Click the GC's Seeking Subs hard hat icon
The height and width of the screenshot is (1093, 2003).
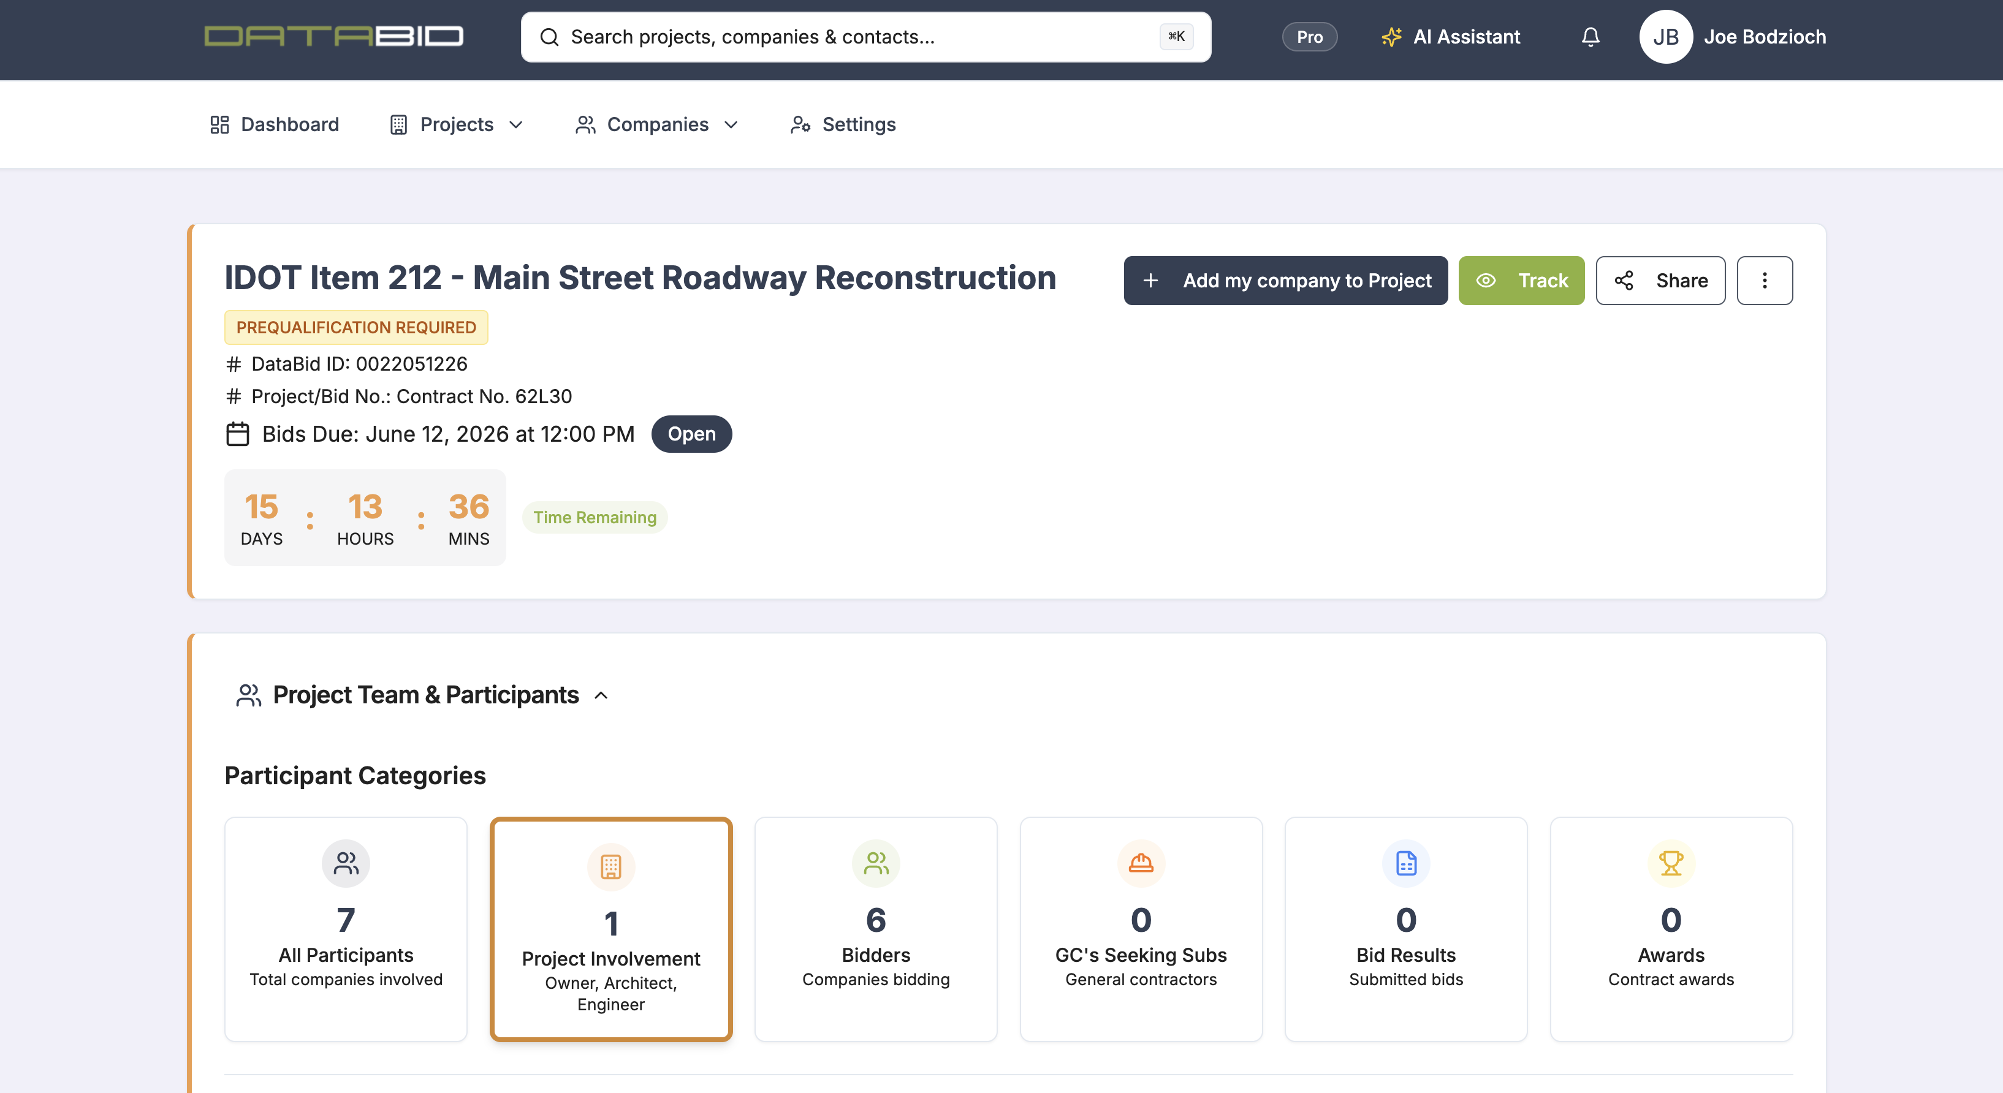1141,863
